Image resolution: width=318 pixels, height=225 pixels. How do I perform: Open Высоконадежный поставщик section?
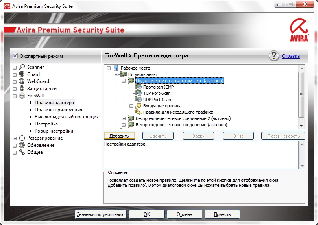pos(67,117)
